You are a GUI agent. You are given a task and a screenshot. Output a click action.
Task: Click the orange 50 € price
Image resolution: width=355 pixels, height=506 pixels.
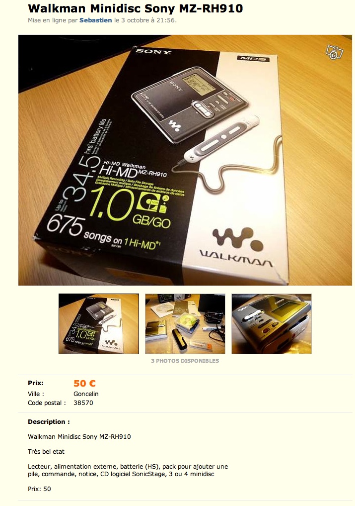pos(84,383)
